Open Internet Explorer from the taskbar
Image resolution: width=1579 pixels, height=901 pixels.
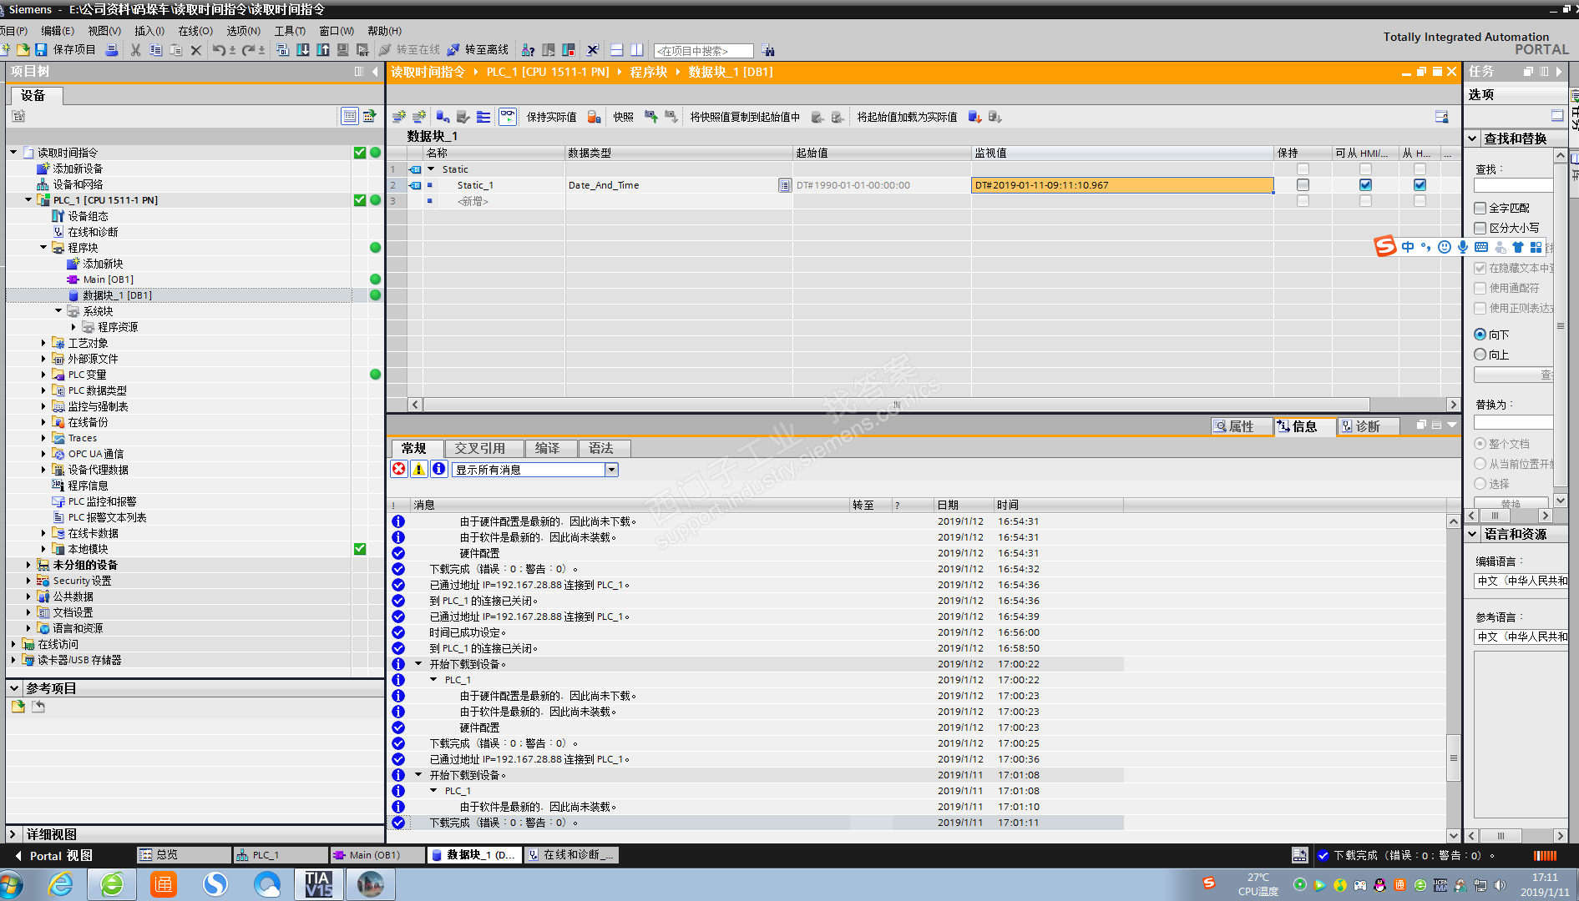click(61, 884)
